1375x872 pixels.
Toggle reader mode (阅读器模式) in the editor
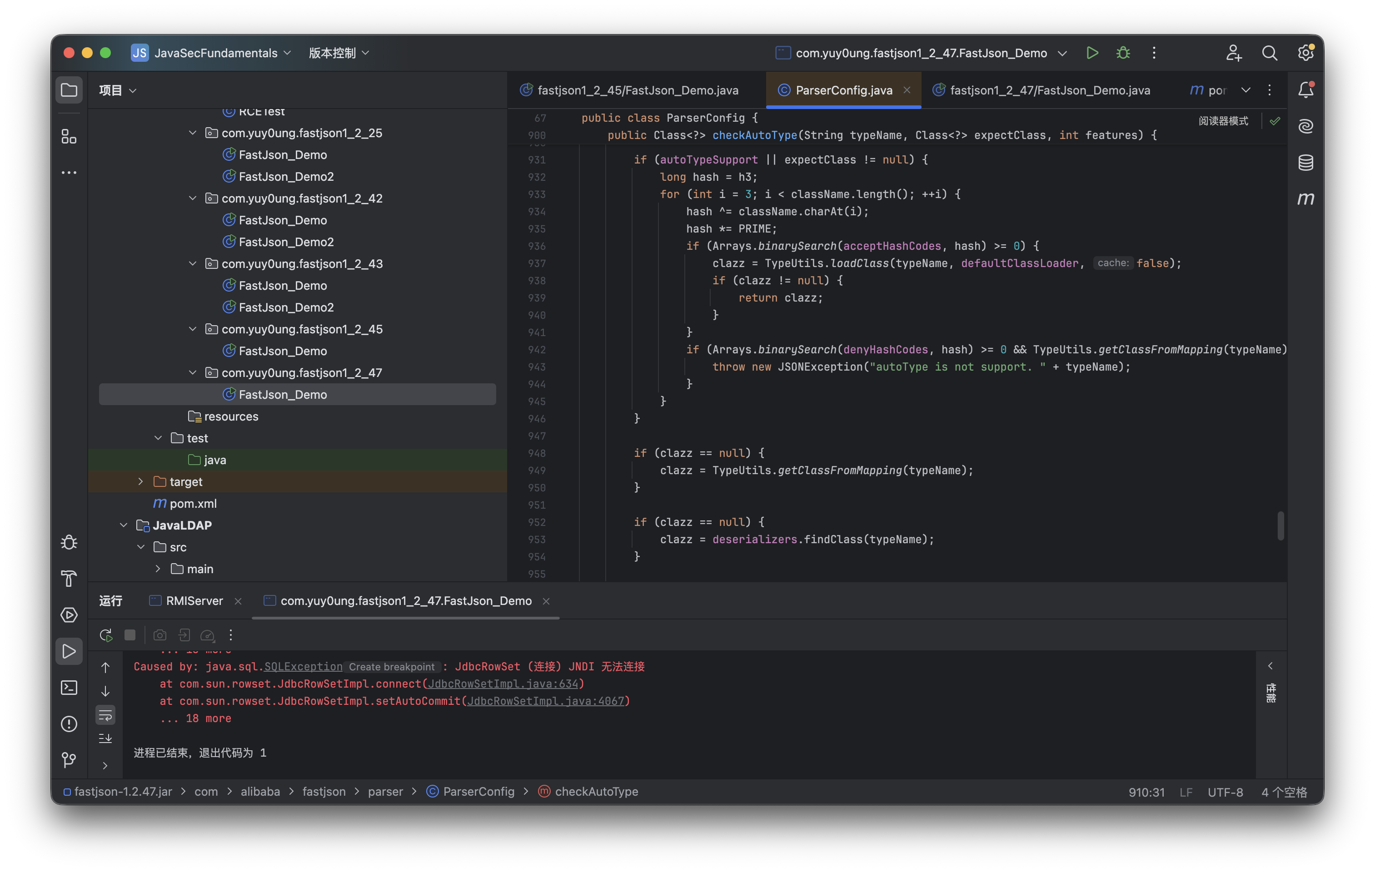pos(1223,121)
